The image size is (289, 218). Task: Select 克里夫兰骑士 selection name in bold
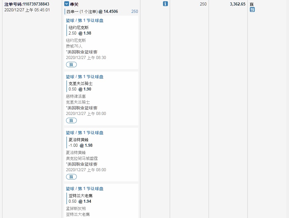(80, 84)
